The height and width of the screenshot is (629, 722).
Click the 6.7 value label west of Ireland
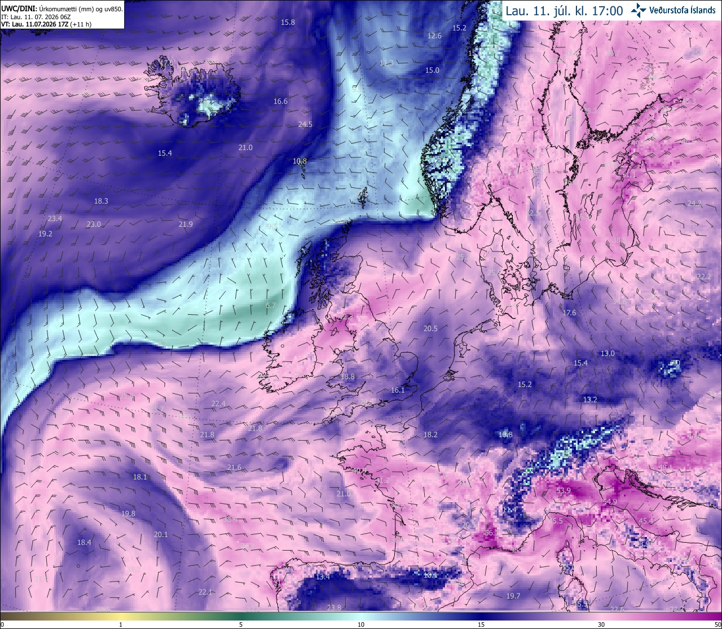271,306
